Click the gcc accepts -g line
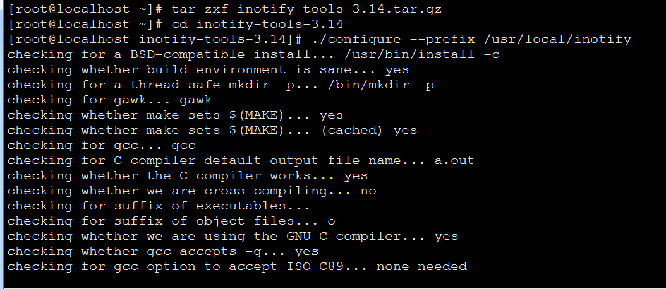 pos(162,252)
